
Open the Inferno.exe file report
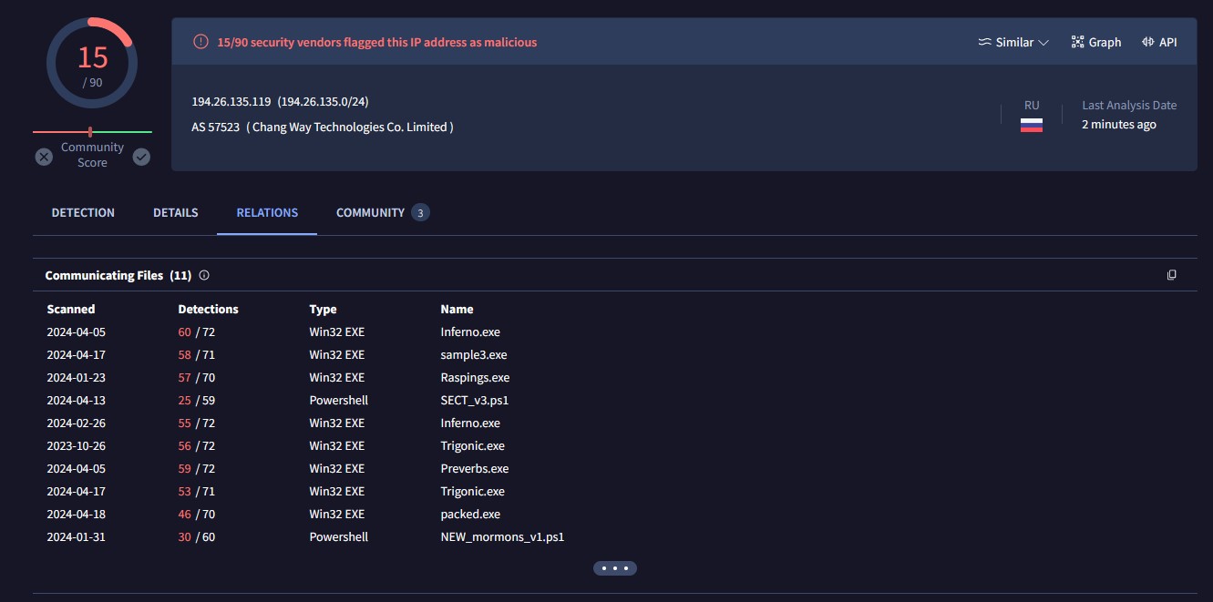click(x=470, y=332)
